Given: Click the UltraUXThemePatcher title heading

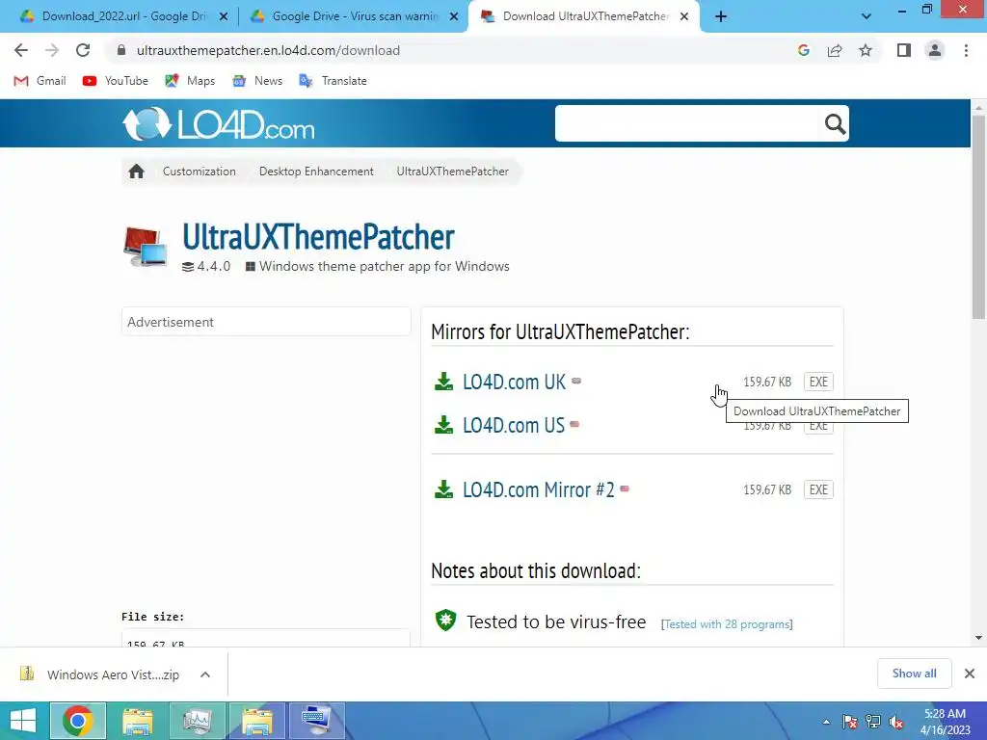Looking at the screenshot, I should (318, 237).
